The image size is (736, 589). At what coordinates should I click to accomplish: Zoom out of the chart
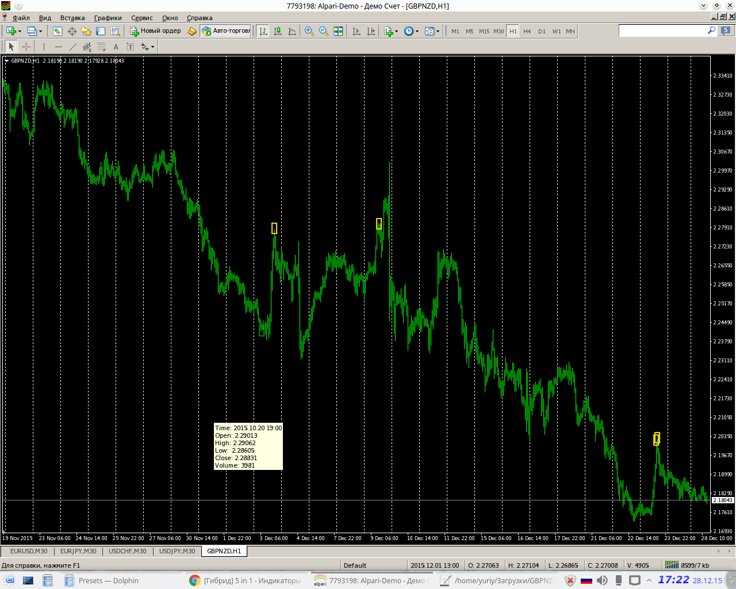tap(324, 31)
